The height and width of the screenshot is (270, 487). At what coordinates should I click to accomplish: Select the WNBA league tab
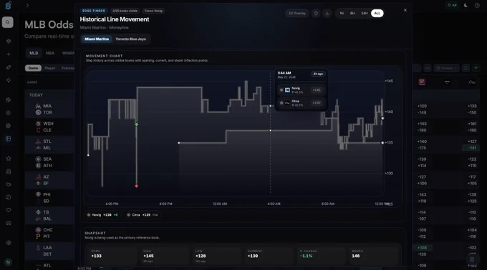point(68,54)
